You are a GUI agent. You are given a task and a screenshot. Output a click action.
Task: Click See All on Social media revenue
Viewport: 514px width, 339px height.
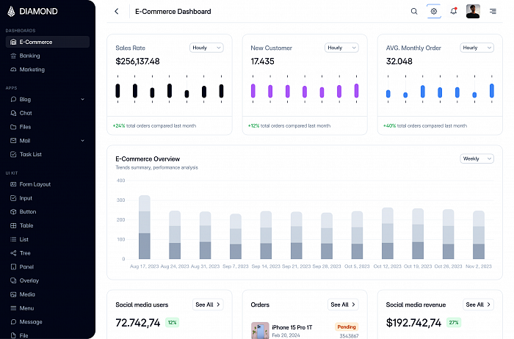click(478, 305)
